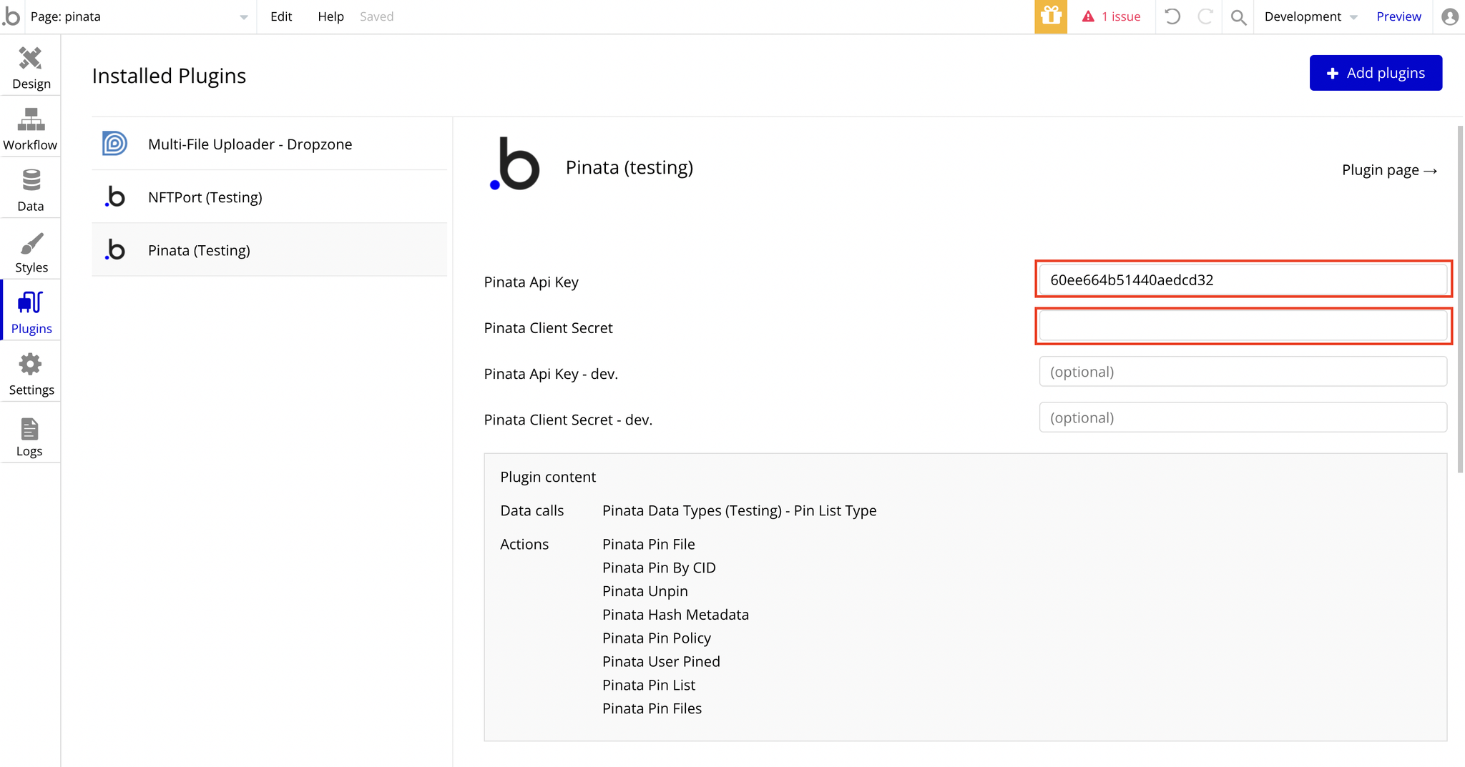This screenshot has width=1465, height=767.
Task: Focus Pinata Client Secret - dev. field
Action: 1243,417
